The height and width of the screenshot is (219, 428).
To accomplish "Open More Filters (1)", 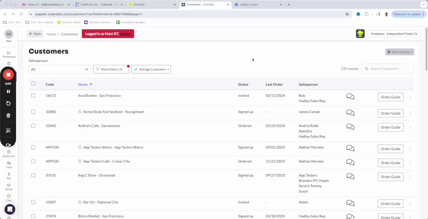I will click(x=111, y=69).
